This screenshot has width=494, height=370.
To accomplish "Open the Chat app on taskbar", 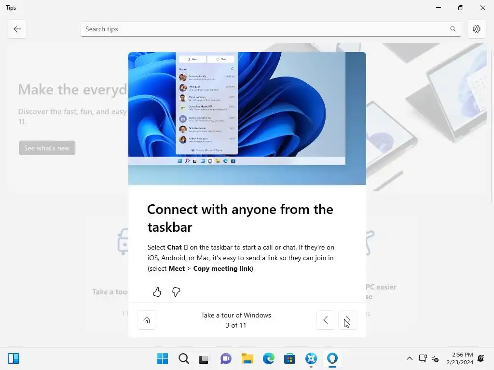I will click(x=226, y=358).
